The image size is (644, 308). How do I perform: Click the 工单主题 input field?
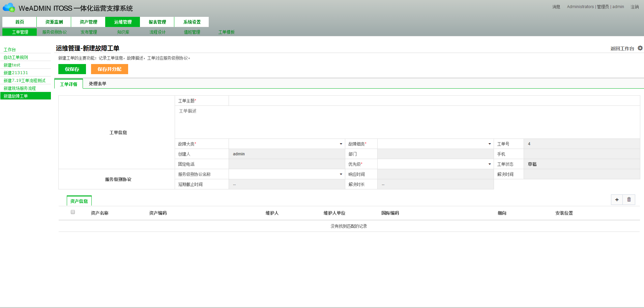[434, 101]
